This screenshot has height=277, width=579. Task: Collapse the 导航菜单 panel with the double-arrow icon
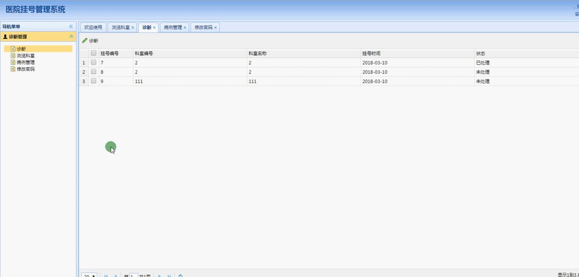coord(71,27)
